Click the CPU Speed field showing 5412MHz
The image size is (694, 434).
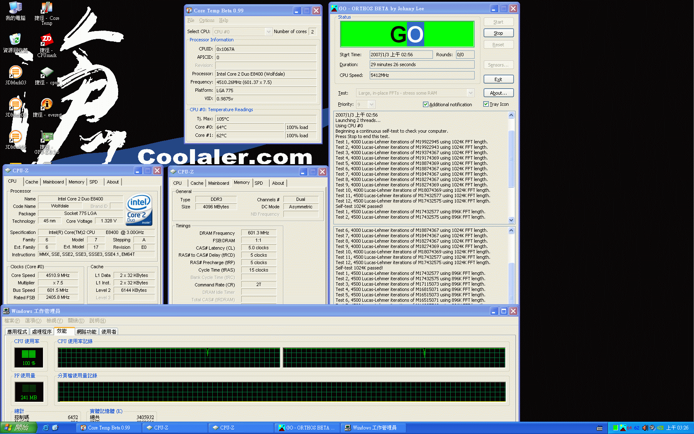(422, 75)
